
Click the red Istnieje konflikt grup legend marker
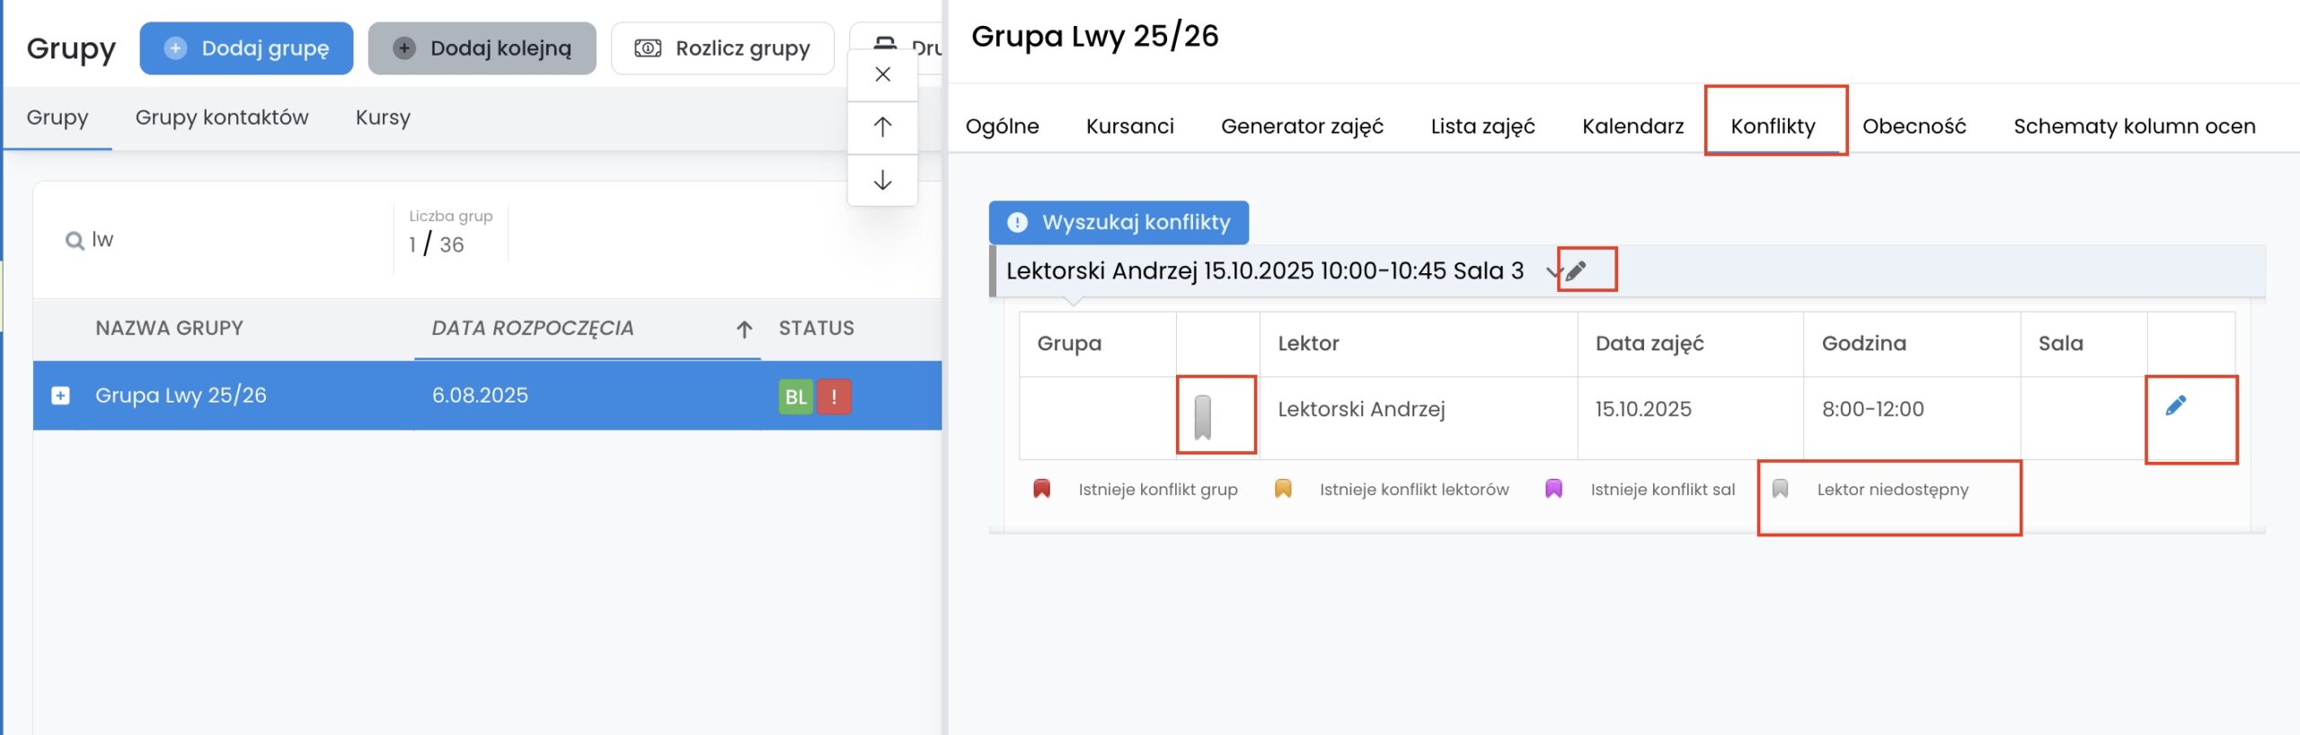click(x=1041, y=489)
